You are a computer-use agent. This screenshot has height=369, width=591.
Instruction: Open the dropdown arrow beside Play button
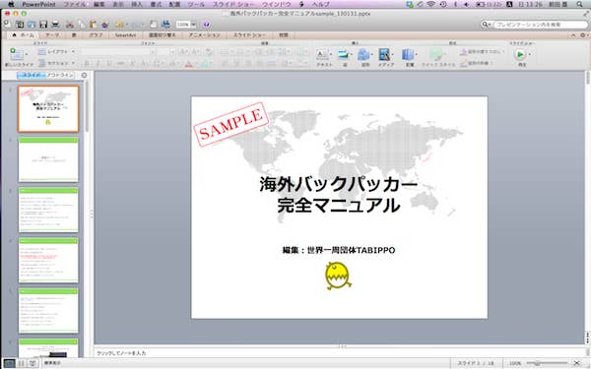530,54
